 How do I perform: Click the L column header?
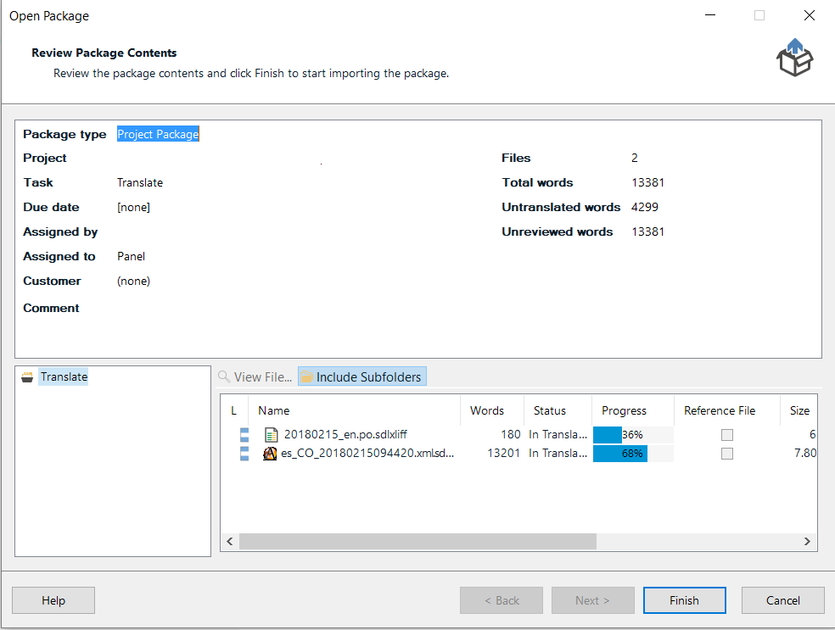(234, 410)
